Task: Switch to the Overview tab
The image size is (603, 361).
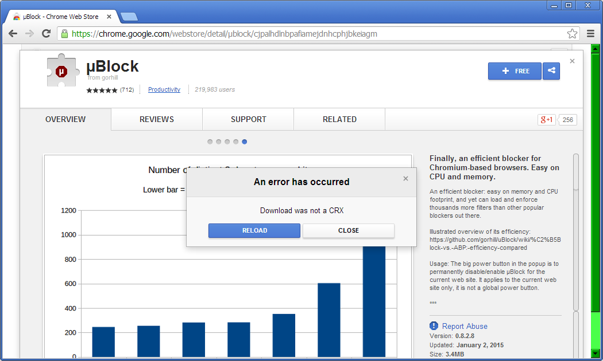Action: (65, 119)
